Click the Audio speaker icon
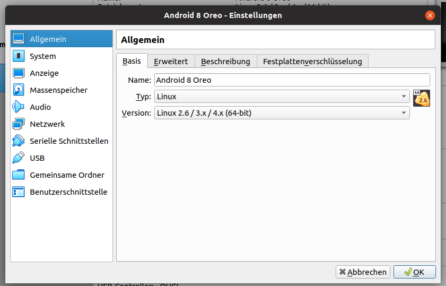Image resolution: width=446 pixels, height=286 pixels. (19, 107)
